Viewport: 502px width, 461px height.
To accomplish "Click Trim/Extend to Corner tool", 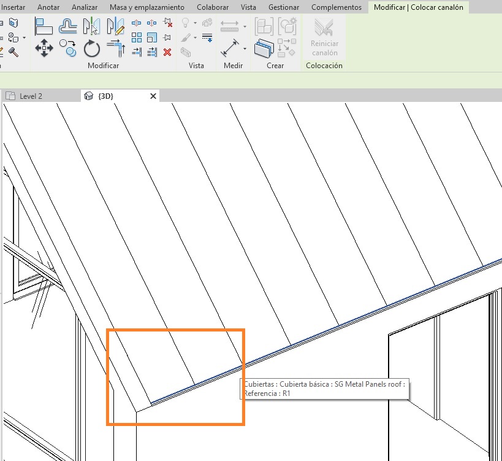I will [x=115, y=47].
